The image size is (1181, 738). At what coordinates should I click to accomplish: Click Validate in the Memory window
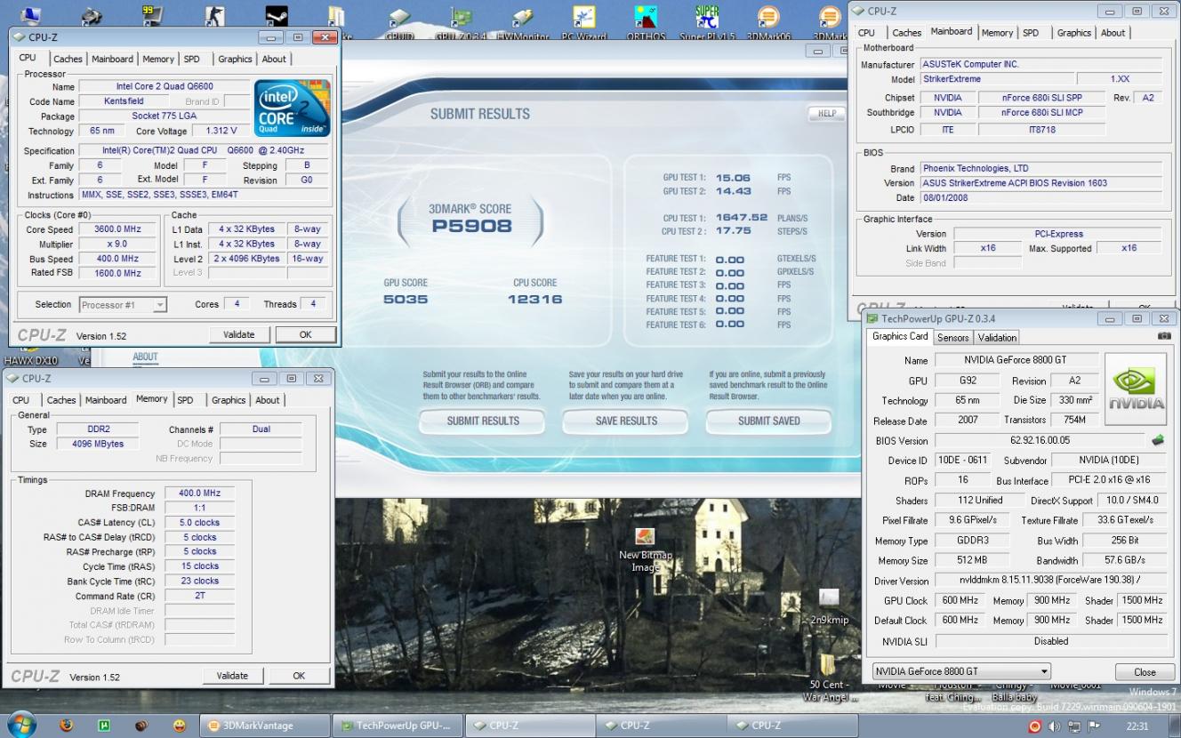point(232,676)
